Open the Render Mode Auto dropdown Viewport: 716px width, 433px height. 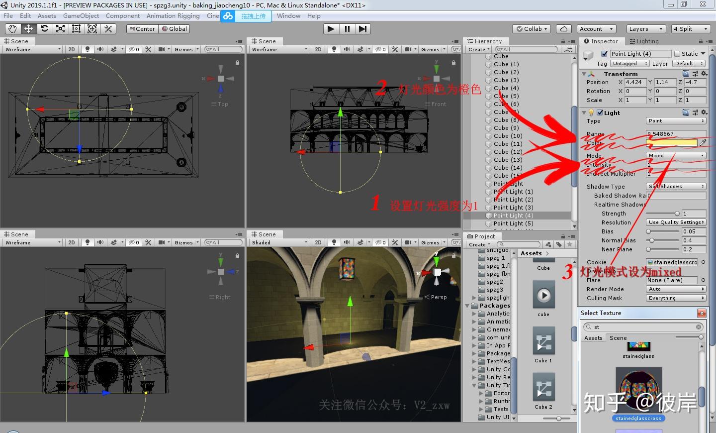pyautogui.click(x=676, y=289)
